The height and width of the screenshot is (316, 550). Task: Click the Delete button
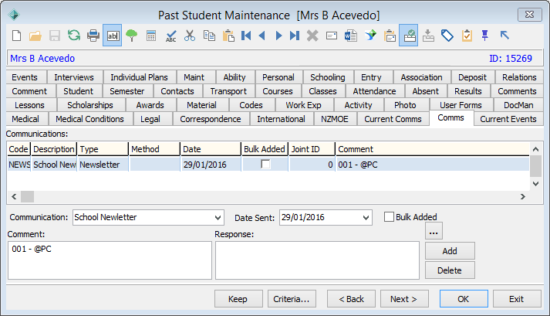(450, 270)
